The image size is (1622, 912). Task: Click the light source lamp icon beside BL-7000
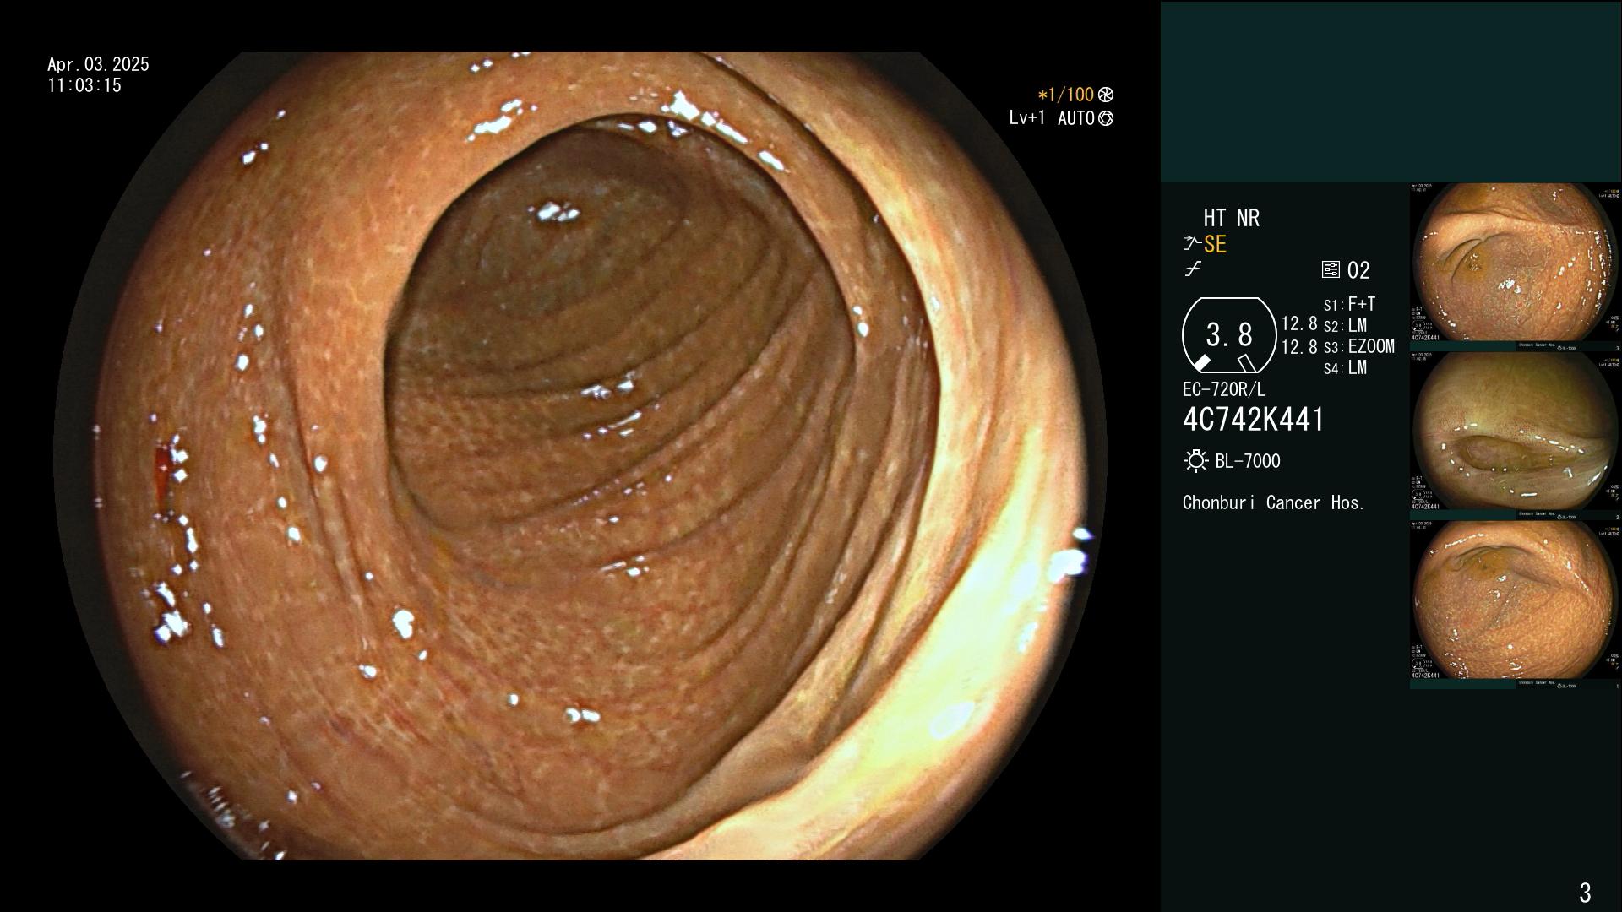1195,461
